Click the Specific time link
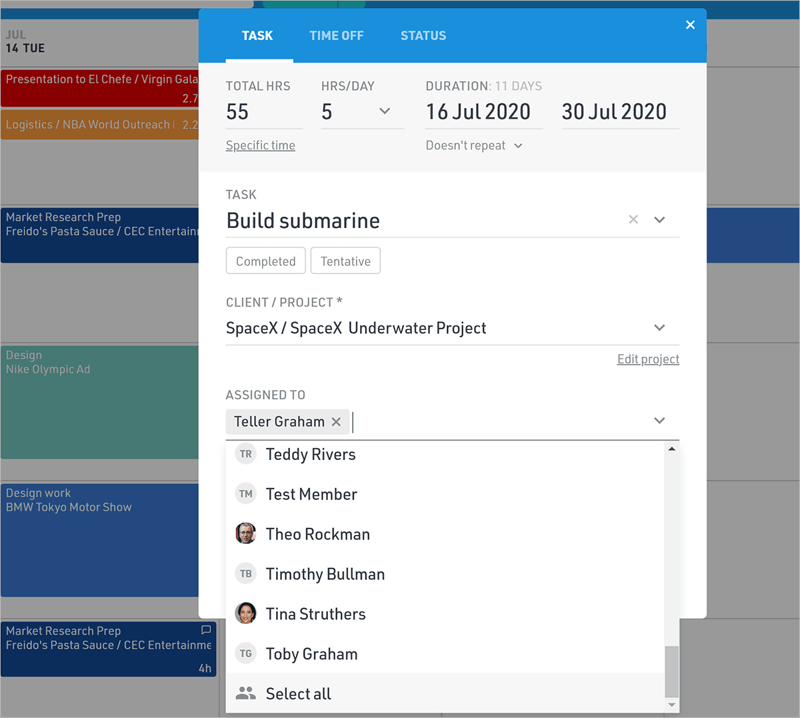This screenshot has height=718, width=800. point(260,145)
